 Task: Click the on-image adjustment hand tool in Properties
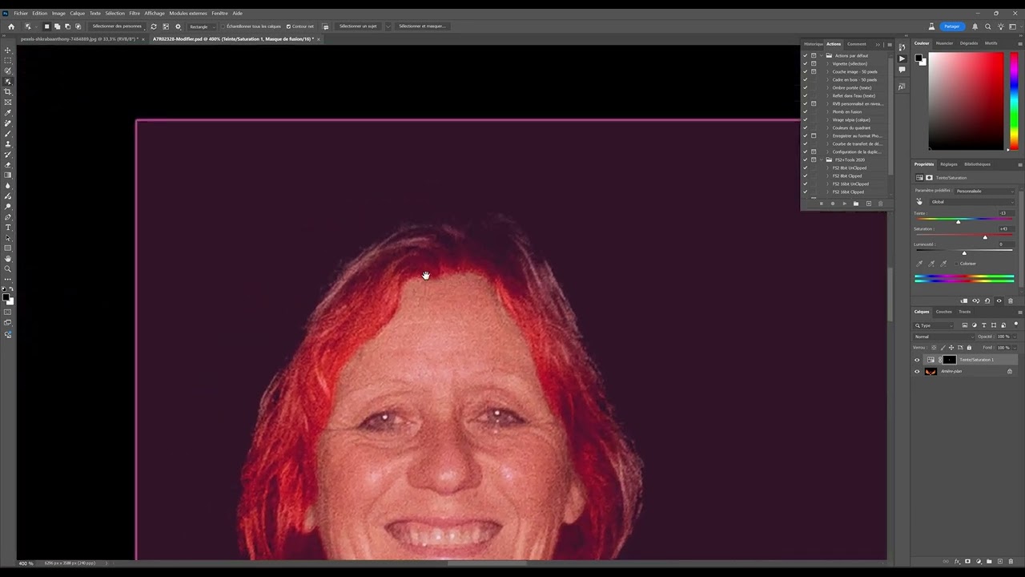pyautogui.click(x=919, y=202)
